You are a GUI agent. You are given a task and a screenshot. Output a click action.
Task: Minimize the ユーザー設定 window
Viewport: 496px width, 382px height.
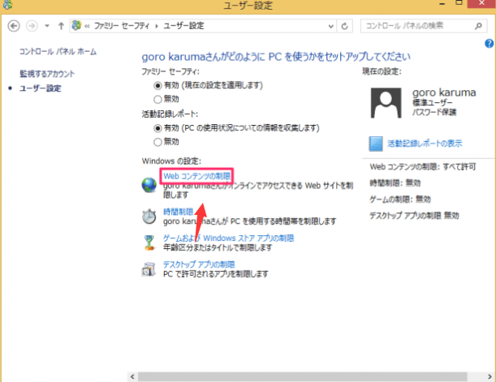click(442, 4)
